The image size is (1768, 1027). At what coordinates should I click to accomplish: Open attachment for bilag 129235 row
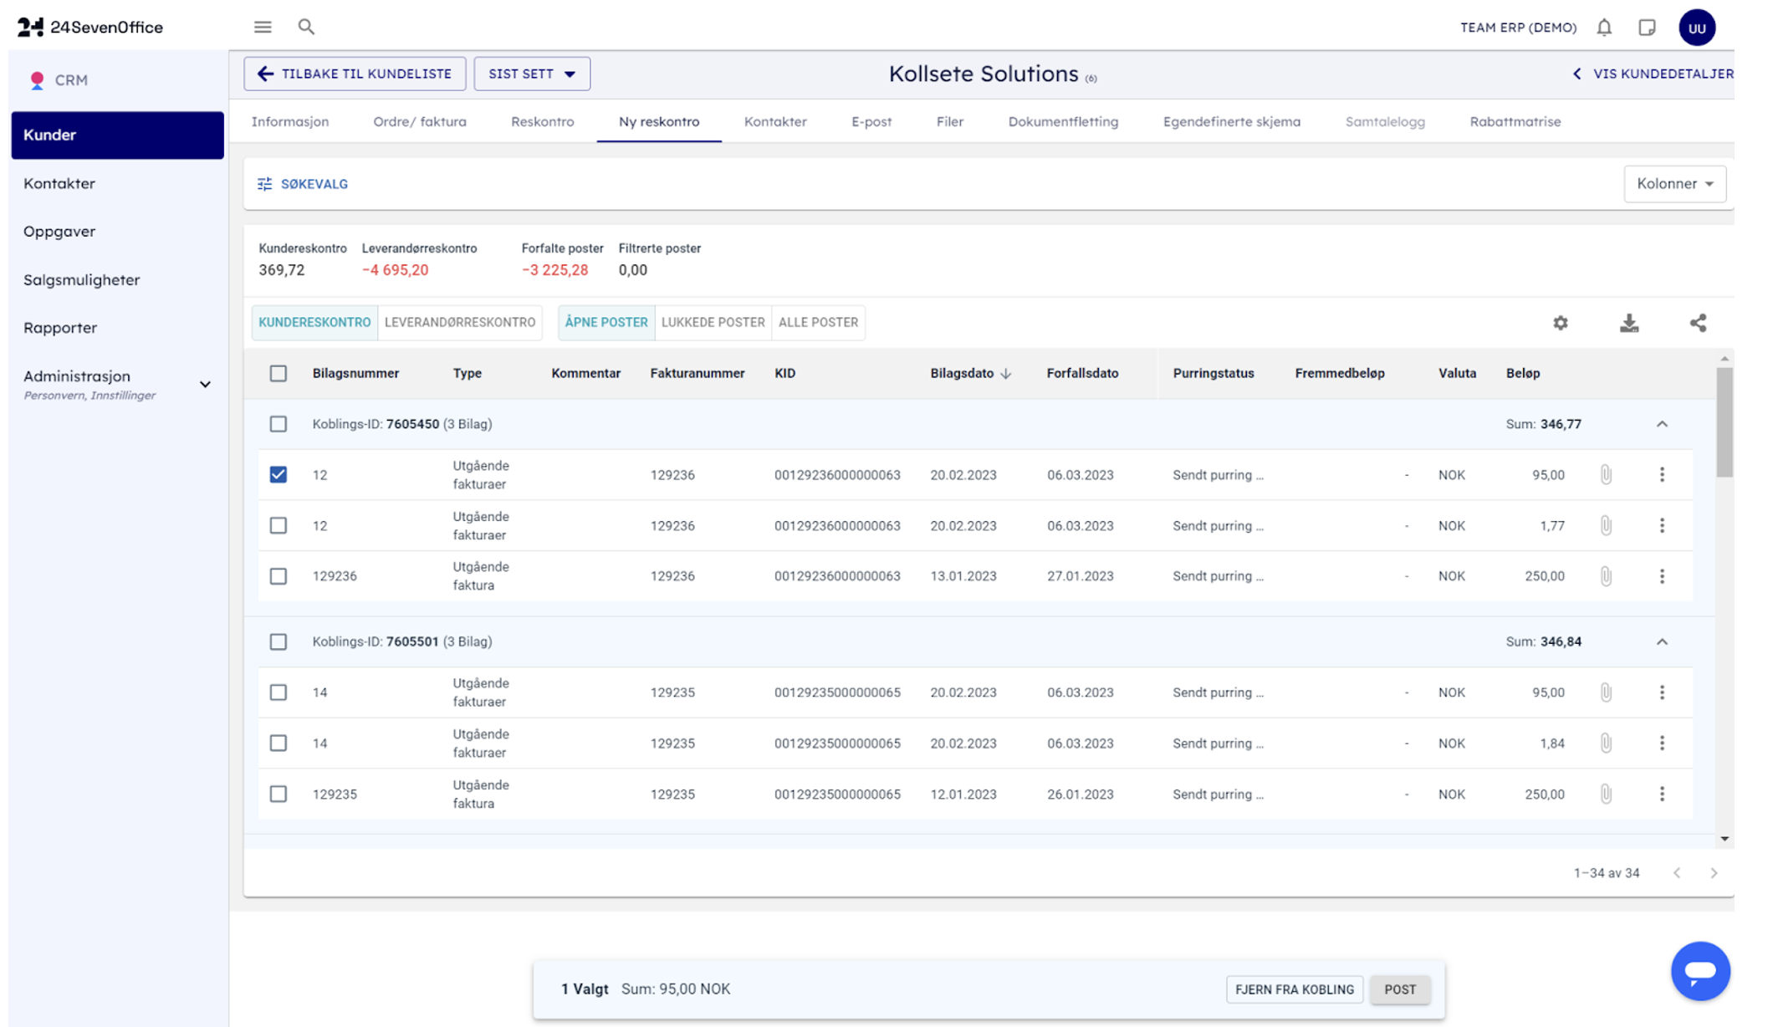click(1606, 795)
